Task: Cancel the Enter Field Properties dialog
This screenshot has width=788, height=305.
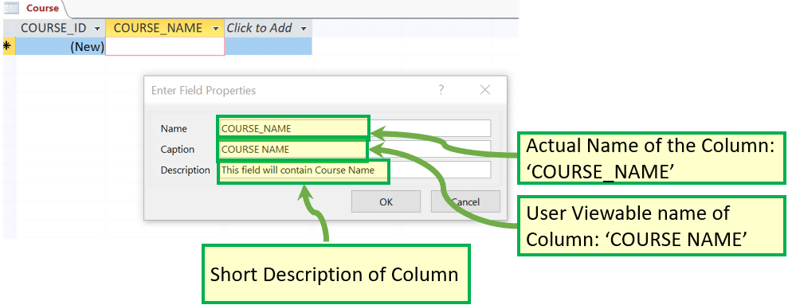Action: [x=465, y=201]
